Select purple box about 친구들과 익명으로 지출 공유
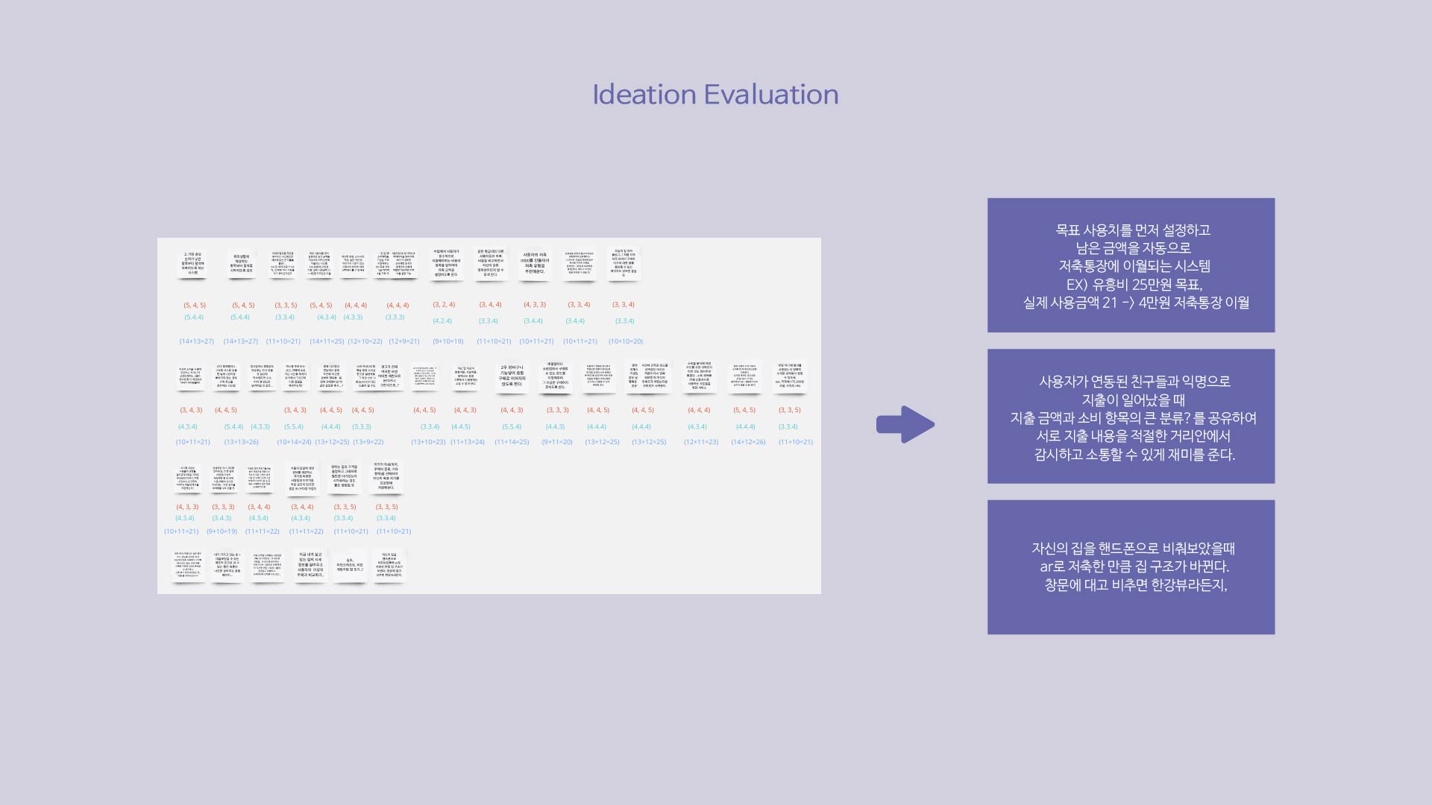1432x805 pixels. point(1131,417)
